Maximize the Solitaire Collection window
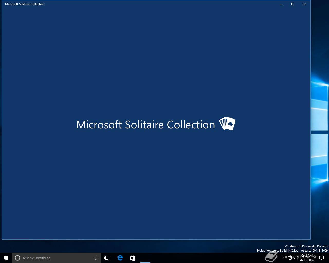Viewport: 329px width, 263px height. tap(293, 4)
